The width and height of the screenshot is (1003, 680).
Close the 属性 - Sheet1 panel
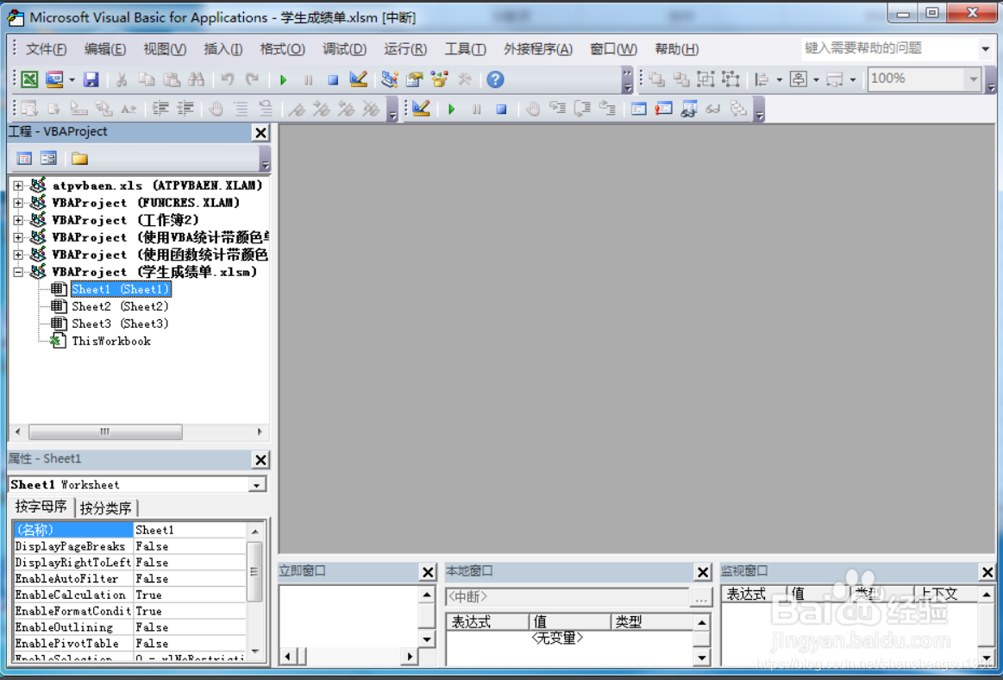pos(260,460)
